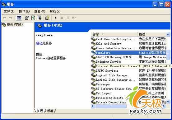Click the Back arrow in toolbar
This screenshot has width=172, height=120.
coord(4,18)
